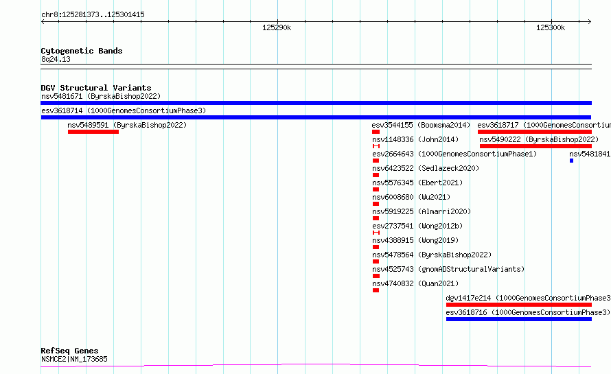Open nsv4740832 (Quan2021) variant label
This screenshot has width=611, height=374.
[x=415, y=283]
